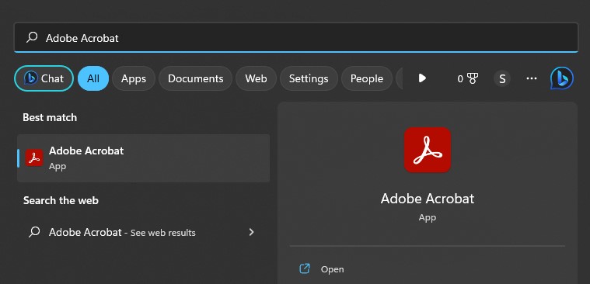Viewport: 590px width, 284px height.
Task: Click Adobe Acrobat icon in best match row
Action: click(x=34, y=158)
